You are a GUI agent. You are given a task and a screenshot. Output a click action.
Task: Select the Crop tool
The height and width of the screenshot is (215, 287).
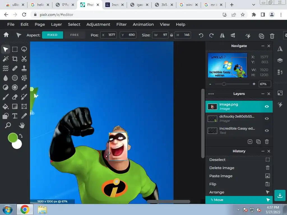coord(15,59)
